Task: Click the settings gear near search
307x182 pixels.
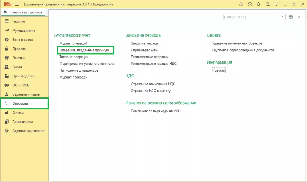Action: tap(291, 17)
